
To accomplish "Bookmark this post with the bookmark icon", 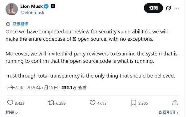I will 134,103.
